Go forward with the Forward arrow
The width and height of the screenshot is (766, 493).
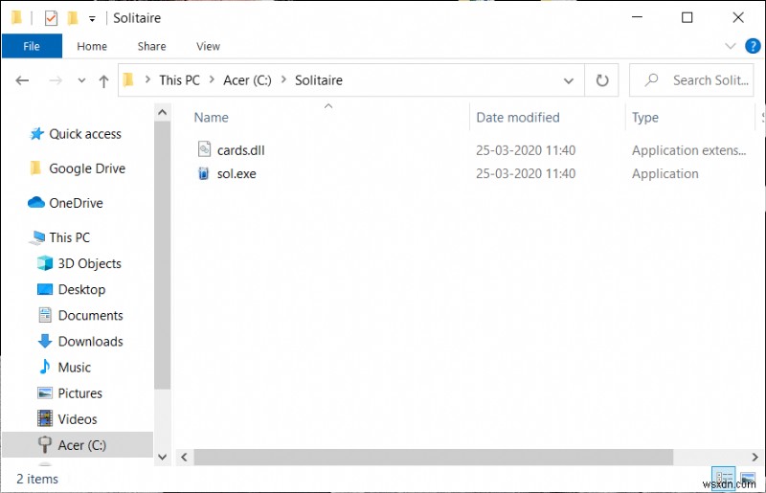pos(56,80)
